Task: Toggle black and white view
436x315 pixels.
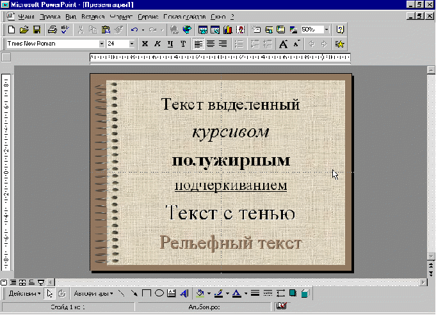Action: [x=294, y=30]
